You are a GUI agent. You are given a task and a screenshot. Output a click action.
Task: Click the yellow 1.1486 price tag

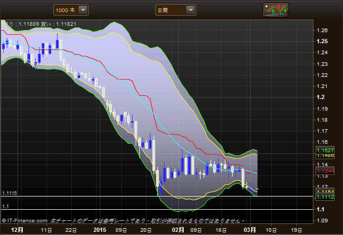tap(325, 156)
